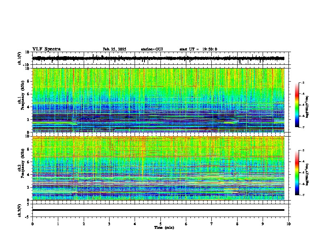
Task: Click the "-3" label on ch.1 color bar
Action: point(303,82)
